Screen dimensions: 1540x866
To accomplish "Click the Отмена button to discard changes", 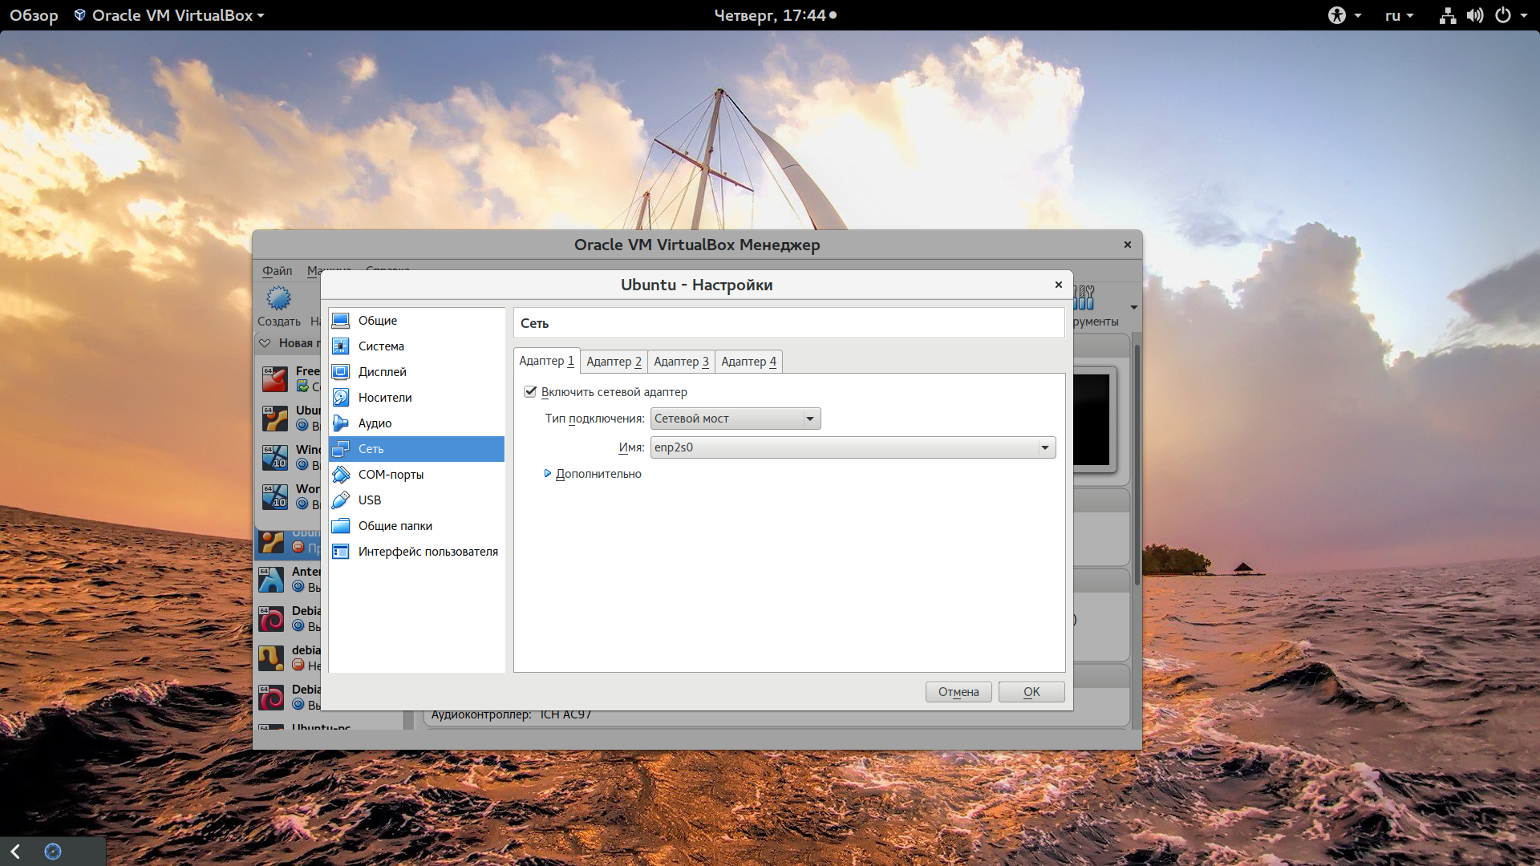I will [957, 690].
